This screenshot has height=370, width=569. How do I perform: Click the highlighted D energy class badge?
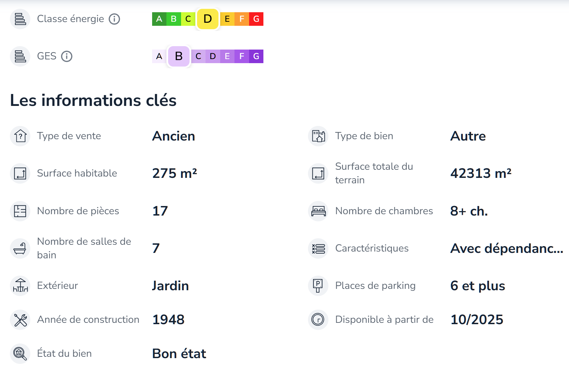point(208,19)
